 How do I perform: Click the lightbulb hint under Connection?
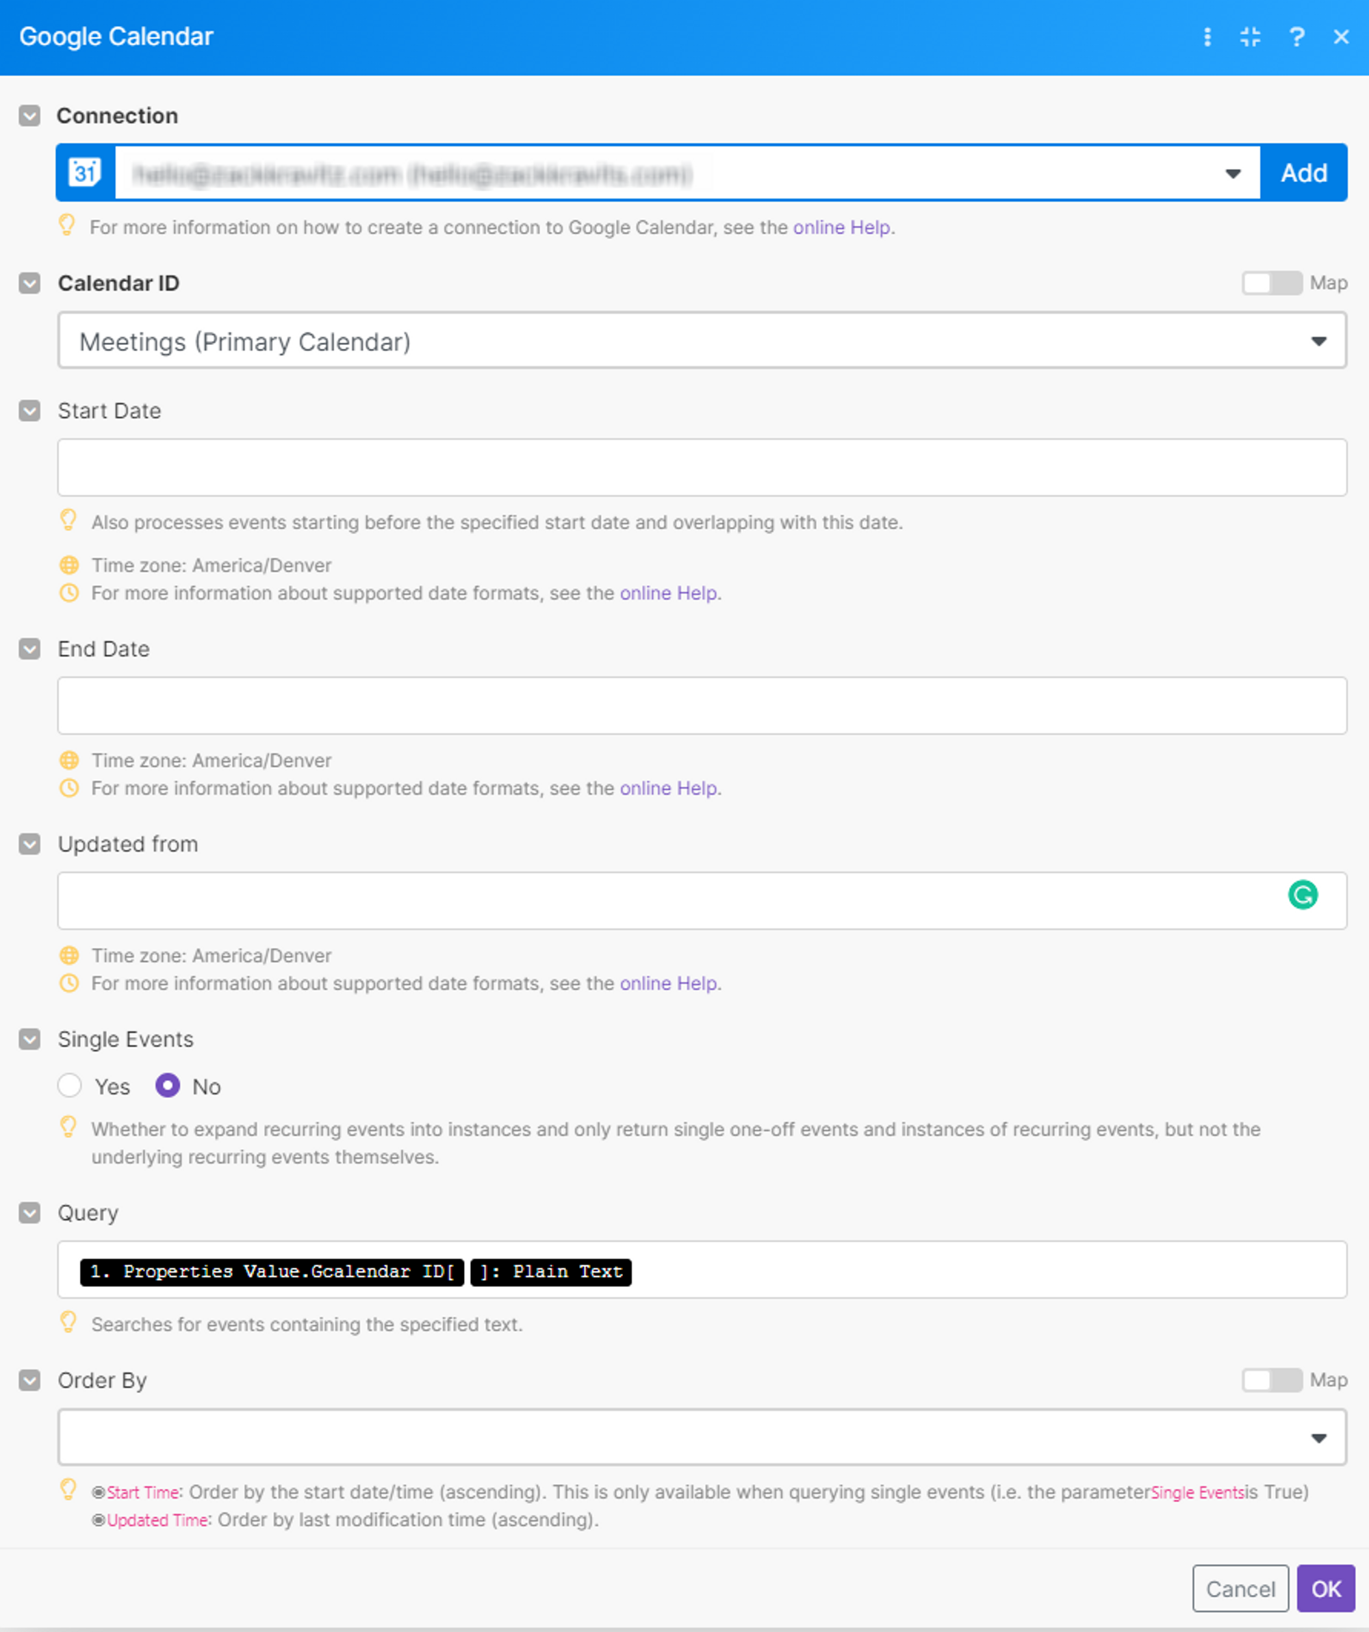coord(68,225)
